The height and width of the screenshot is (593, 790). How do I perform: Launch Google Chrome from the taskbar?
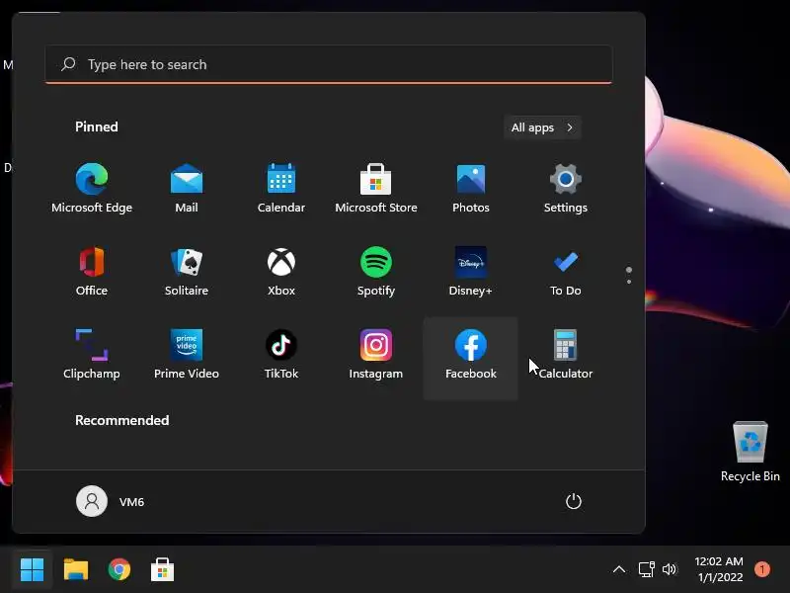click(x=119, y=570)
